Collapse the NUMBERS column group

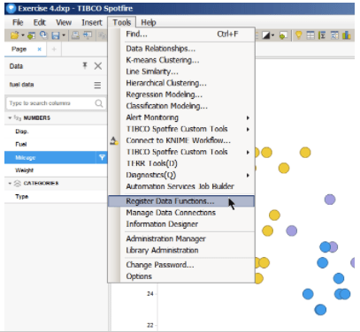[x=10, y=118]
